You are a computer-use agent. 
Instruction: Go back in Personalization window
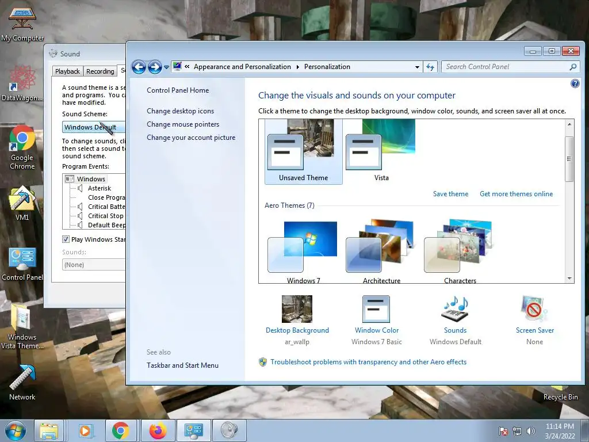(x=139, y=67)
